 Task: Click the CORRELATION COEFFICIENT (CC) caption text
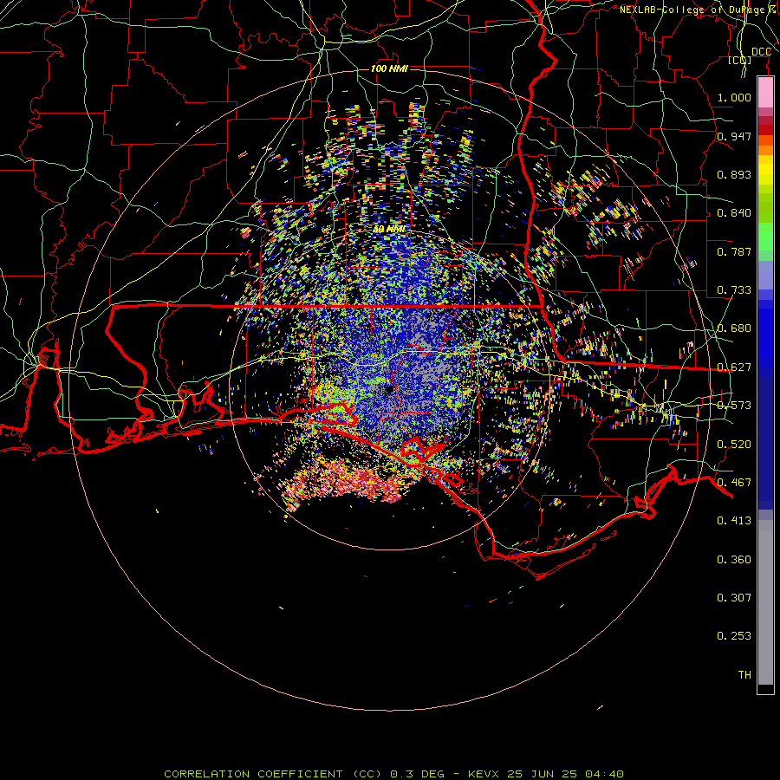273,774
